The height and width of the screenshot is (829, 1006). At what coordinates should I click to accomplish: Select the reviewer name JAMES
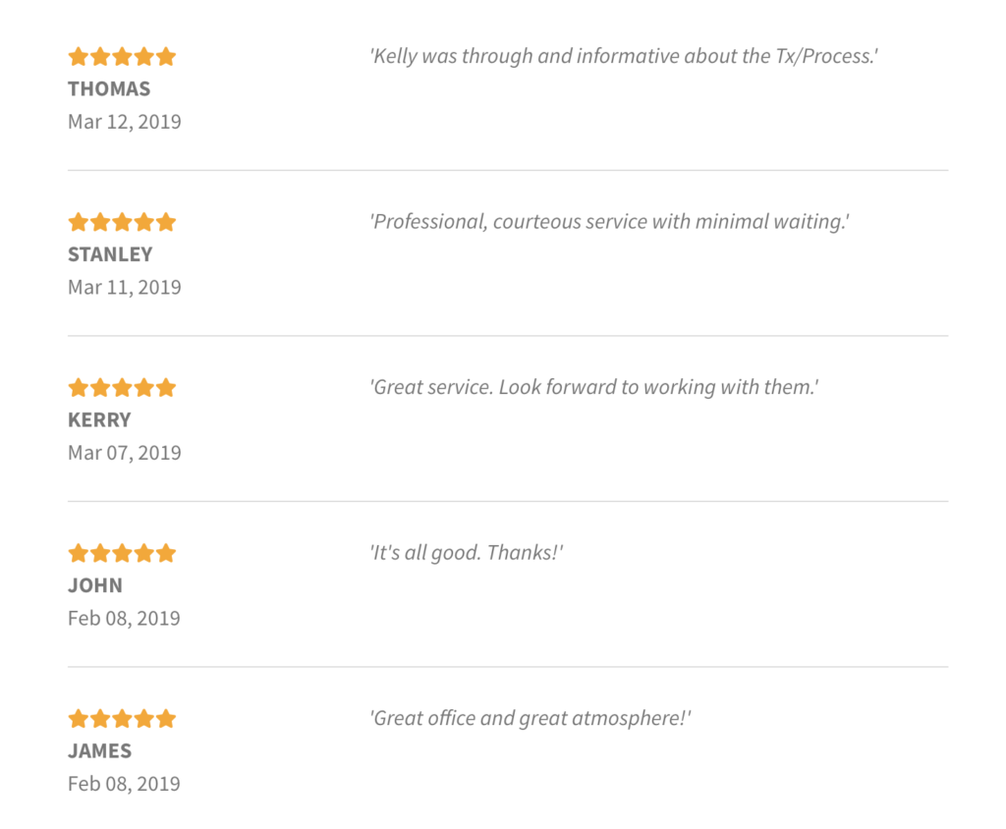click(99, 750)
